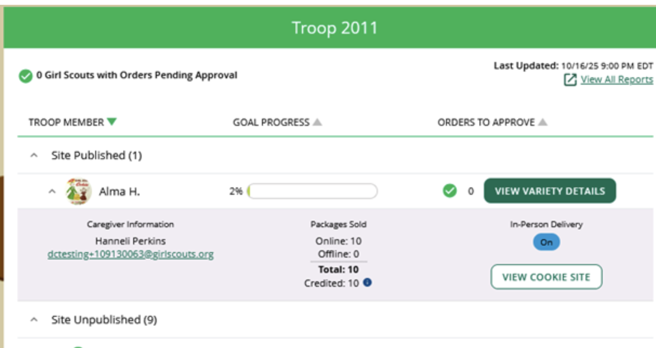Click the external-link icon beside View All Reports
Image resolution: width=656 pixels, height=348 pixels.
click(x=570, y=80)
